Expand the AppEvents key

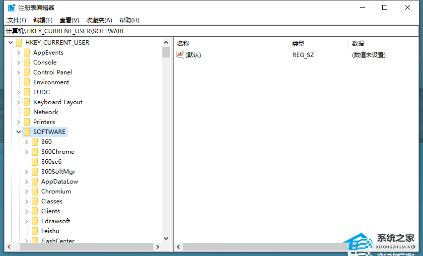[x=19, y=53]
